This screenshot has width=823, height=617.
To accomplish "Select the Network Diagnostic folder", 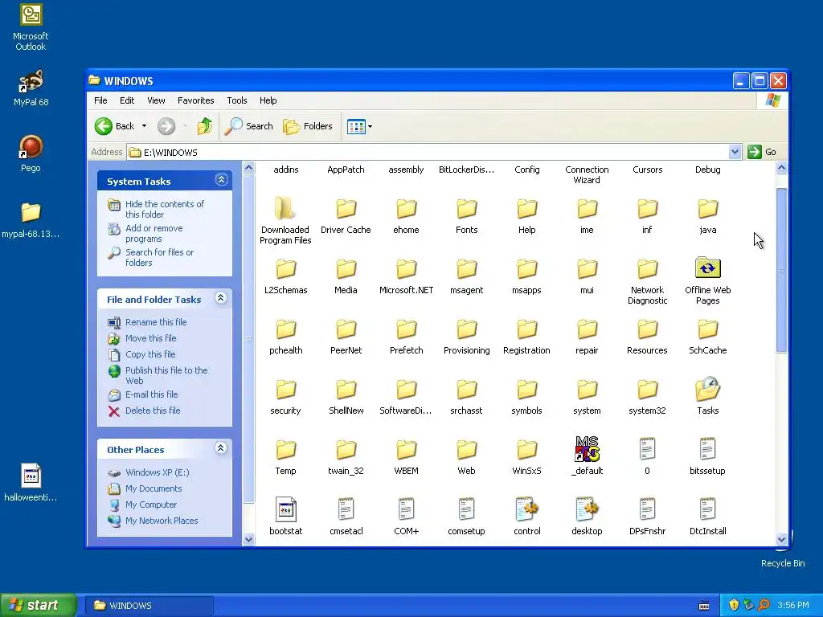I will 647,280.
